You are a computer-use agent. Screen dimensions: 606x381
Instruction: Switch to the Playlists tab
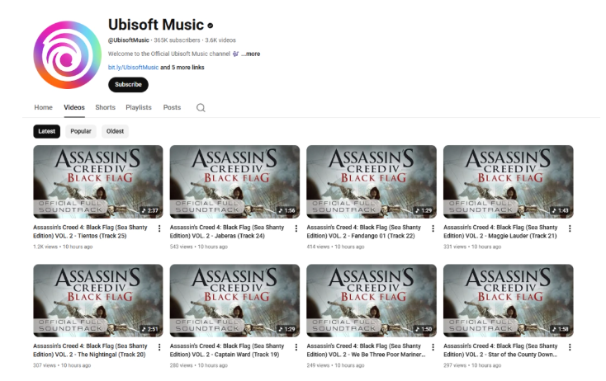pyautogui.click(x=139, y=107)
